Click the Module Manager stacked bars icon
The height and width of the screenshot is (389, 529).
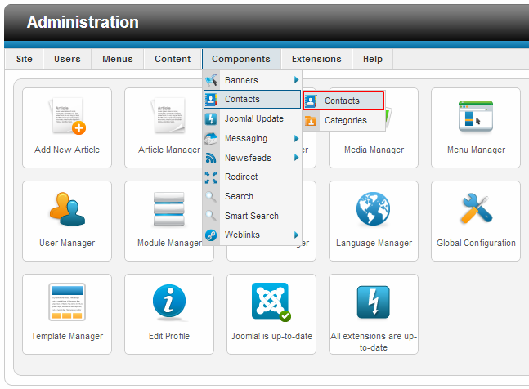click(x=169, y=209)
